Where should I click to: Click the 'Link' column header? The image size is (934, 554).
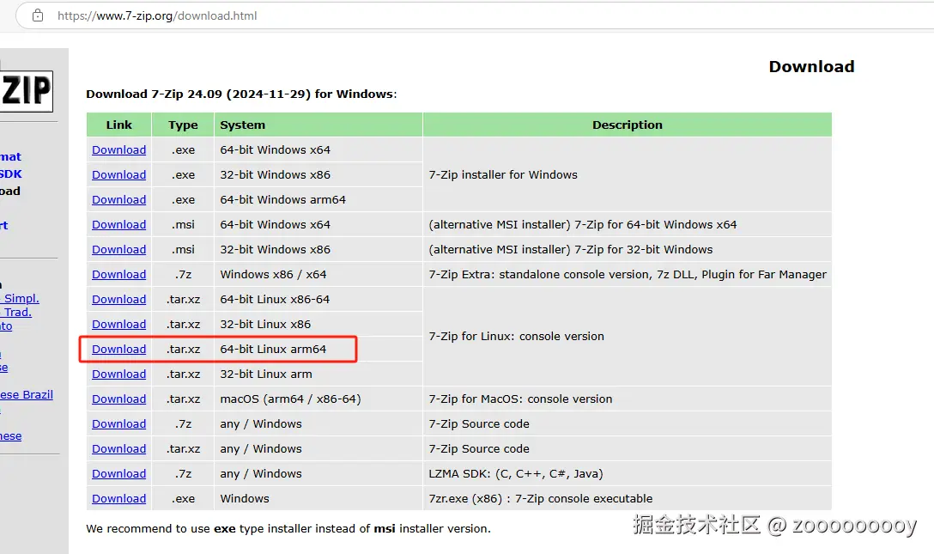119,125
